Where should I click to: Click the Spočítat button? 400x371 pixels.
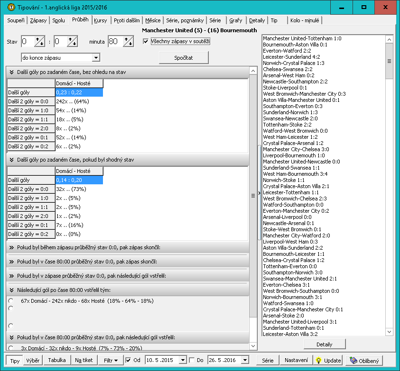(x=184, y=58)
